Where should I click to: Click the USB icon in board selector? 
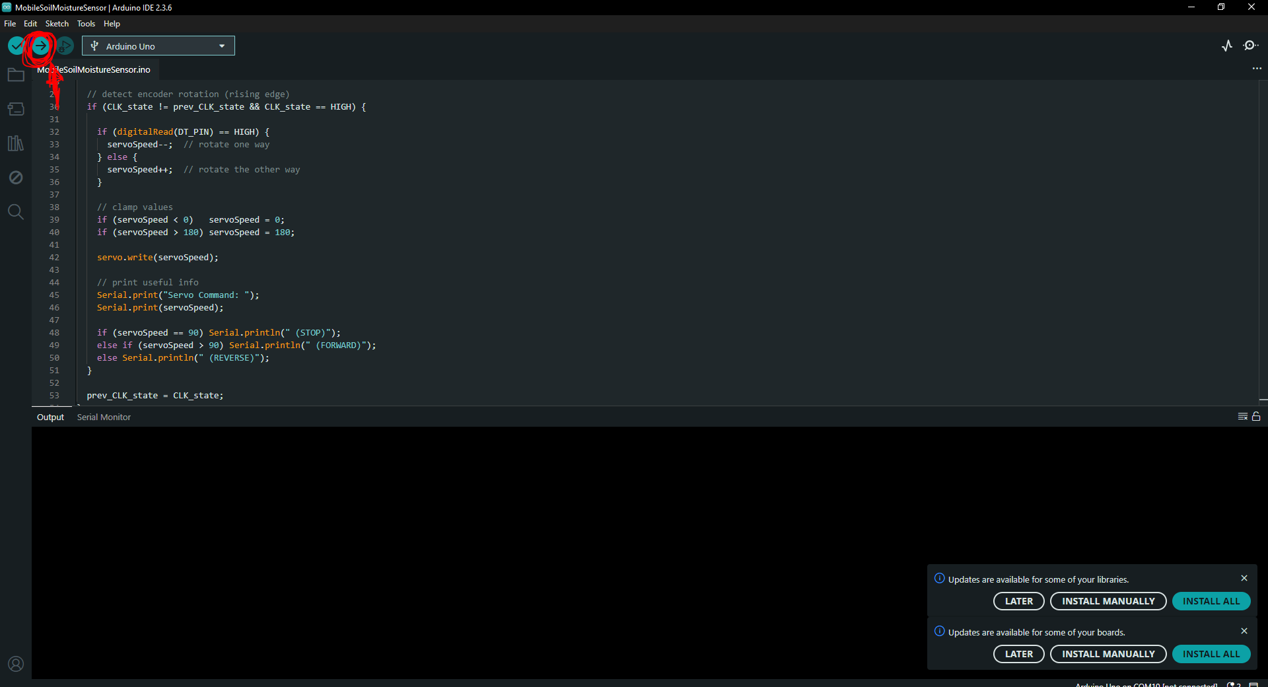(x=94, y=46)
